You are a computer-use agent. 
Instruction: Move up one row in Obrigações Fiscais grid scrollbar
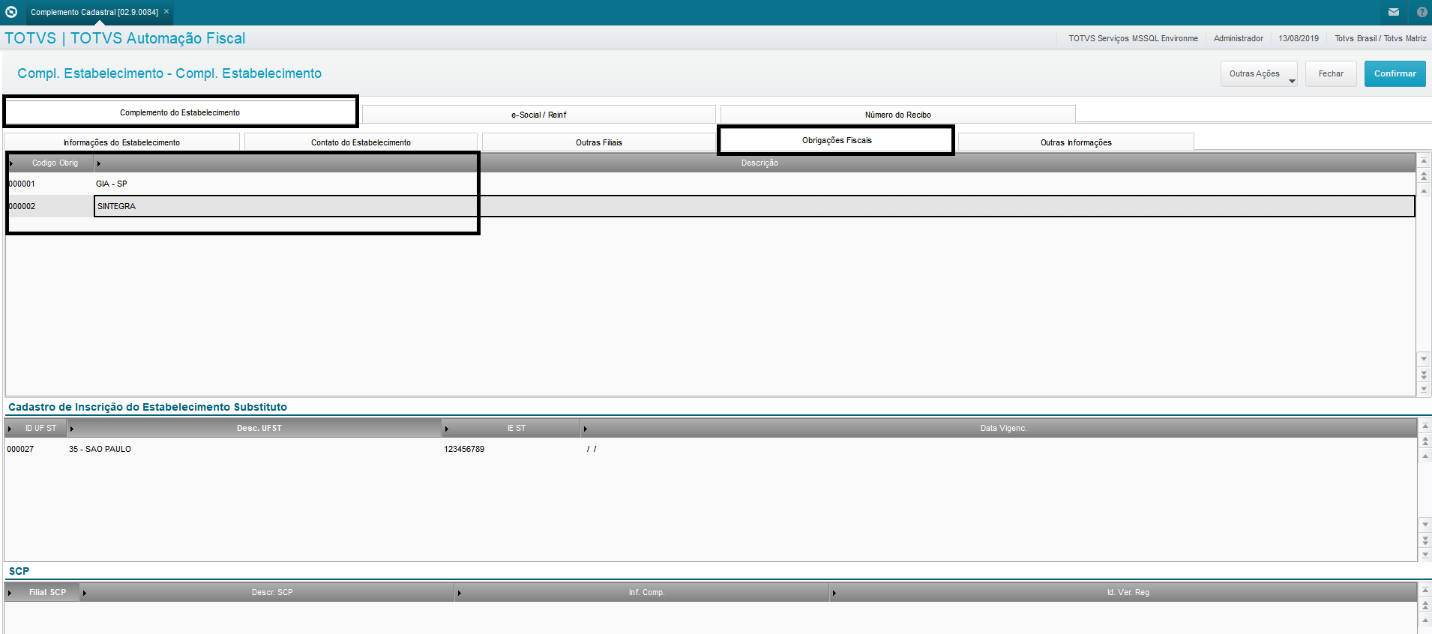pos(1424,191)
